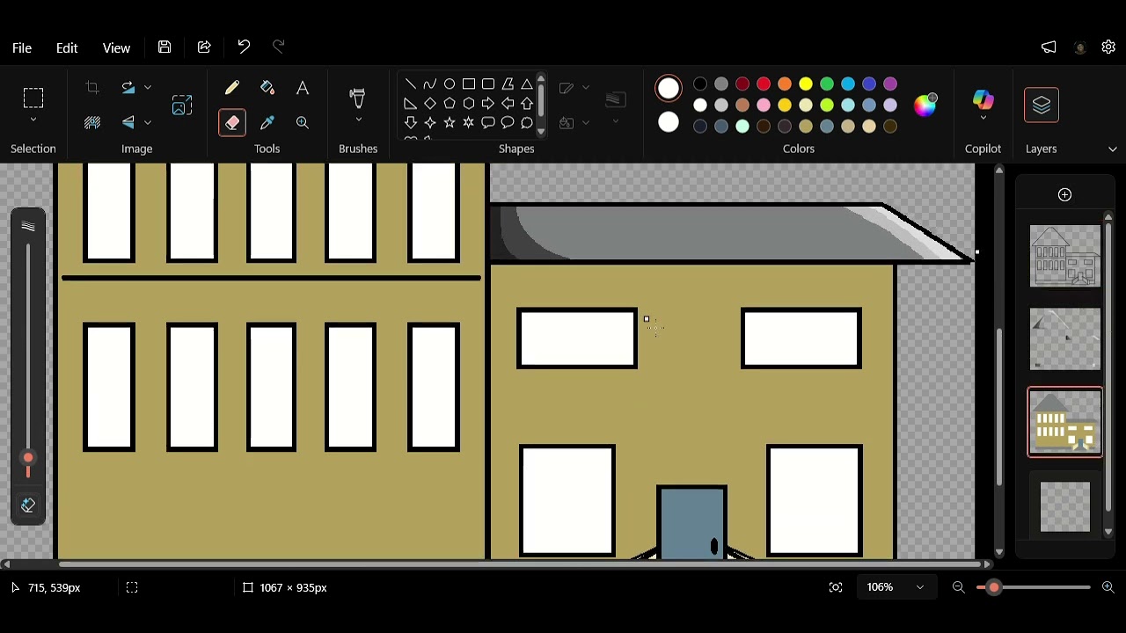Screen dimensions: 1126x633
Task: Choose the Right arrow shape
Action: 488,104
